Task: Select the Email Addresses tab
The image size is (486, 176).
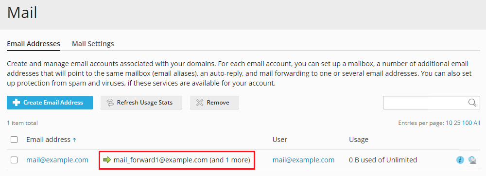Action: (x=34, y=44)
